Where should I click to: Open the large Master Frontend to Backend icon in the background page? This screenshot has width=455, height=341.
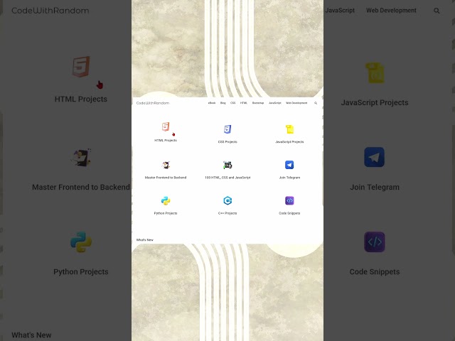[81, 158]
